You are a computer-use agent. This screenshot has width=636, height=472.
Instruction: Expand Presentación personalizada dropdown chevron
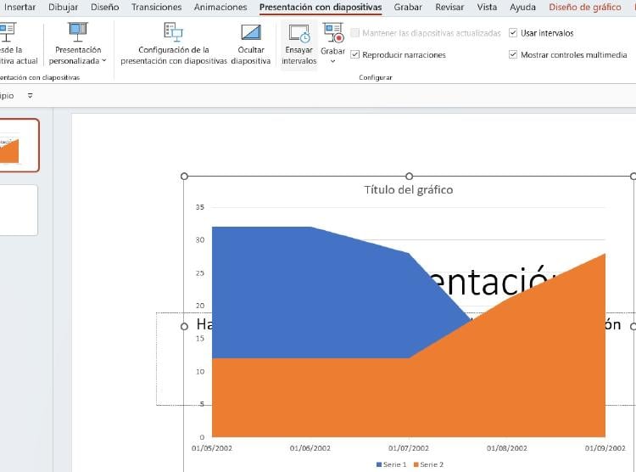pyautogui.click(x=104, y=61)
